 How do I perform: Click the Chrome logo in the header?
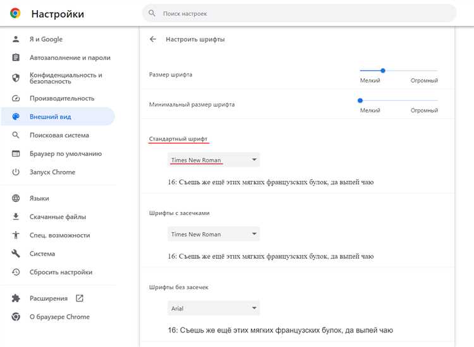[x=15, y=13]
